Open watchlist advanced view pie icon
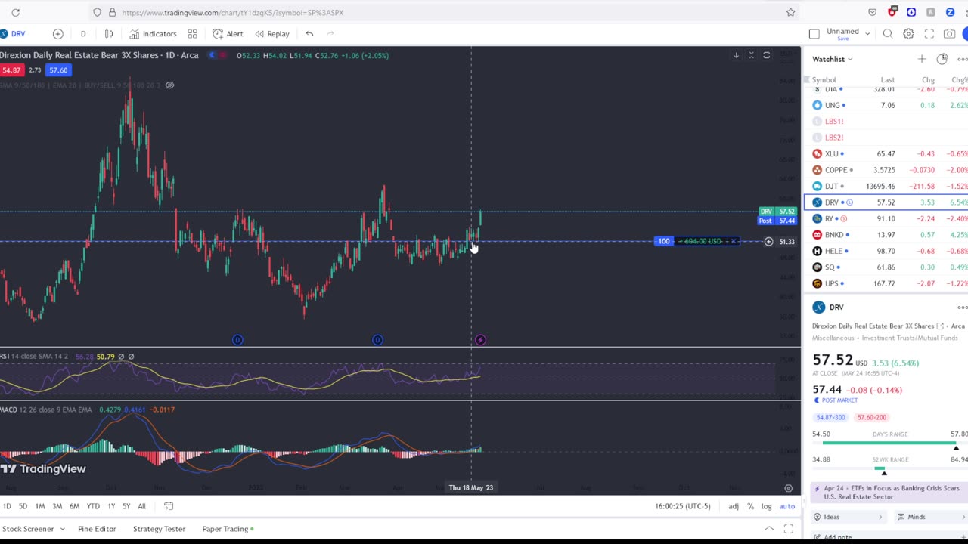This screenshot has height=544, width=968. (x=942, y=59)
